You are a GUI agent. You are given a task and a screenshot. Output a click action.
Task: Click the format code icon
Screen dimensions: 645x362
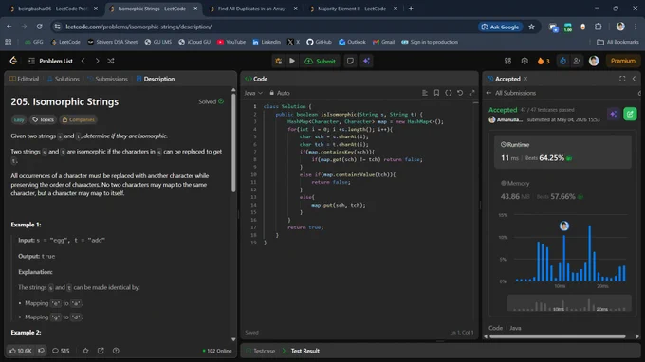[x=425, y=93]
